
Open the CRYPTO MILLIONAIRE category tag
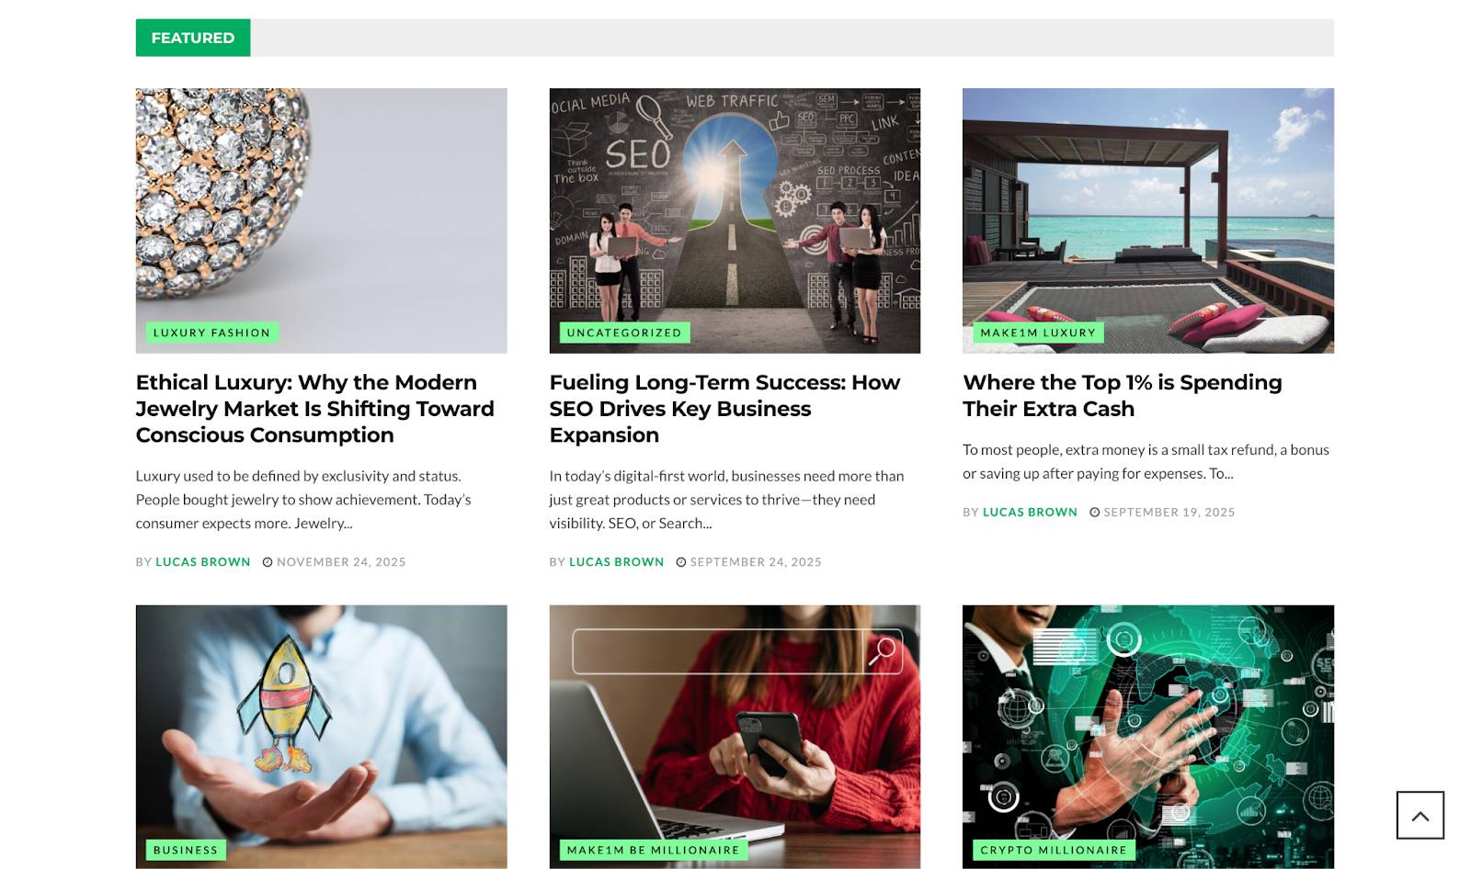1054,850
